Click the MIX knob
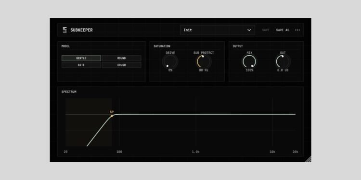Screen dimensions: 361x180 tap(249, 61)
